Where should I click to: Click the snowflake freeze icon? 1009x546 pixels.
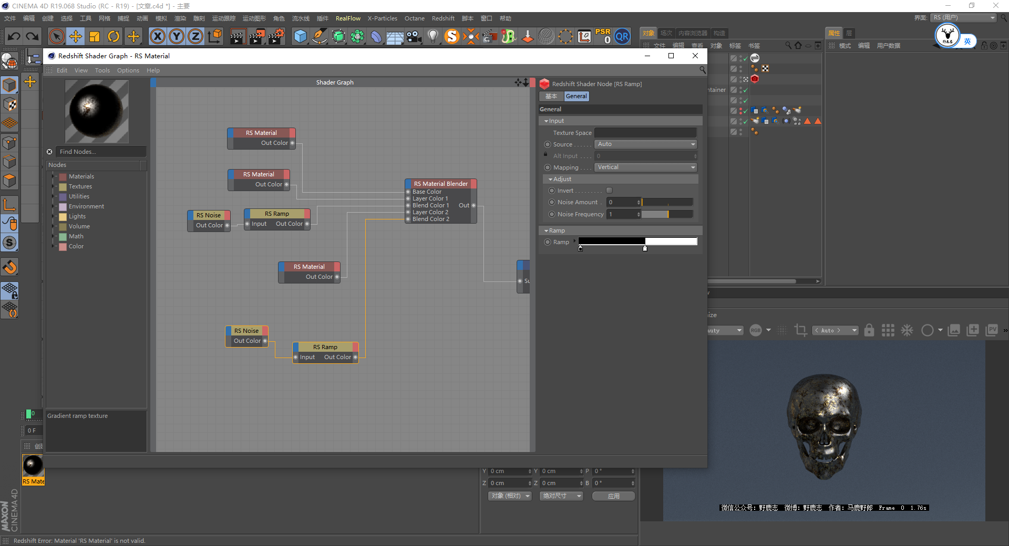(907, 330)
